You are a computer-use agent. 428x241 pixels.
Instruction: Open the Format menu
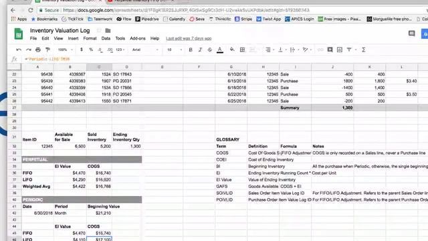pos(90,39)
